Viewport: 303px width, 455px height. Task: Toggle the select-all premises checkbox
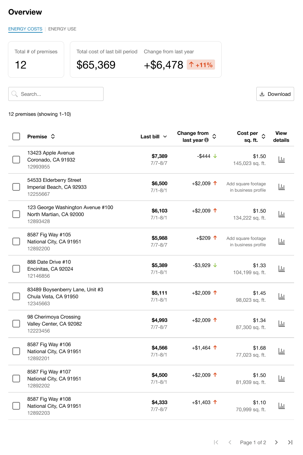point(16,136)
